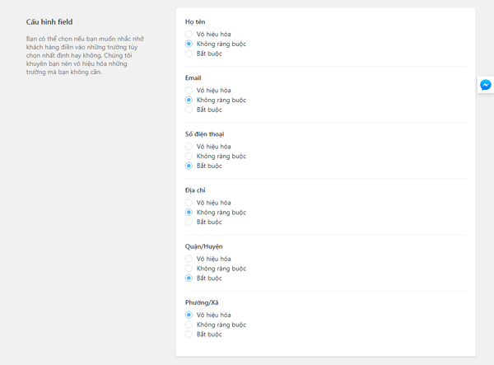
Task: Select 'Vô hiệu hóa' for Số điện thoại
Action: (189, 147)
